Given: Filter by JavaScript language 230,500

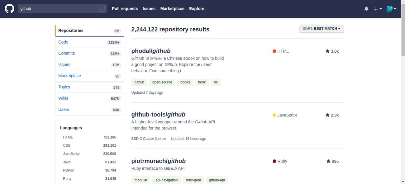Looking at the screenshot, I should tap(90, 154).
